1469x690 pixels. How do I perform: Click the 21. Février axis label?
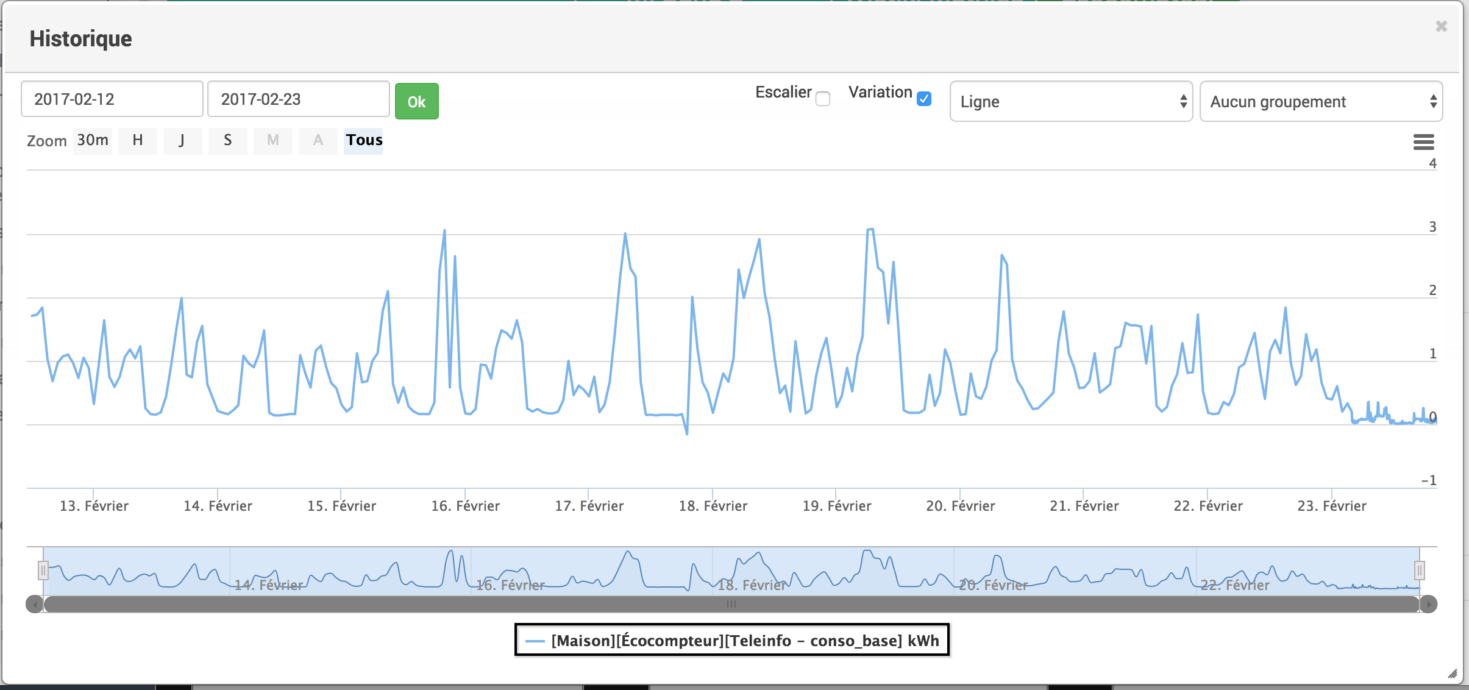pyautogui.click(x=1084, y=506)
